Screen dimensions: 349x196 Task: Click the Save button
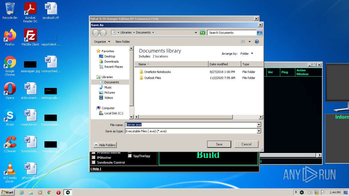coord(219,144)
